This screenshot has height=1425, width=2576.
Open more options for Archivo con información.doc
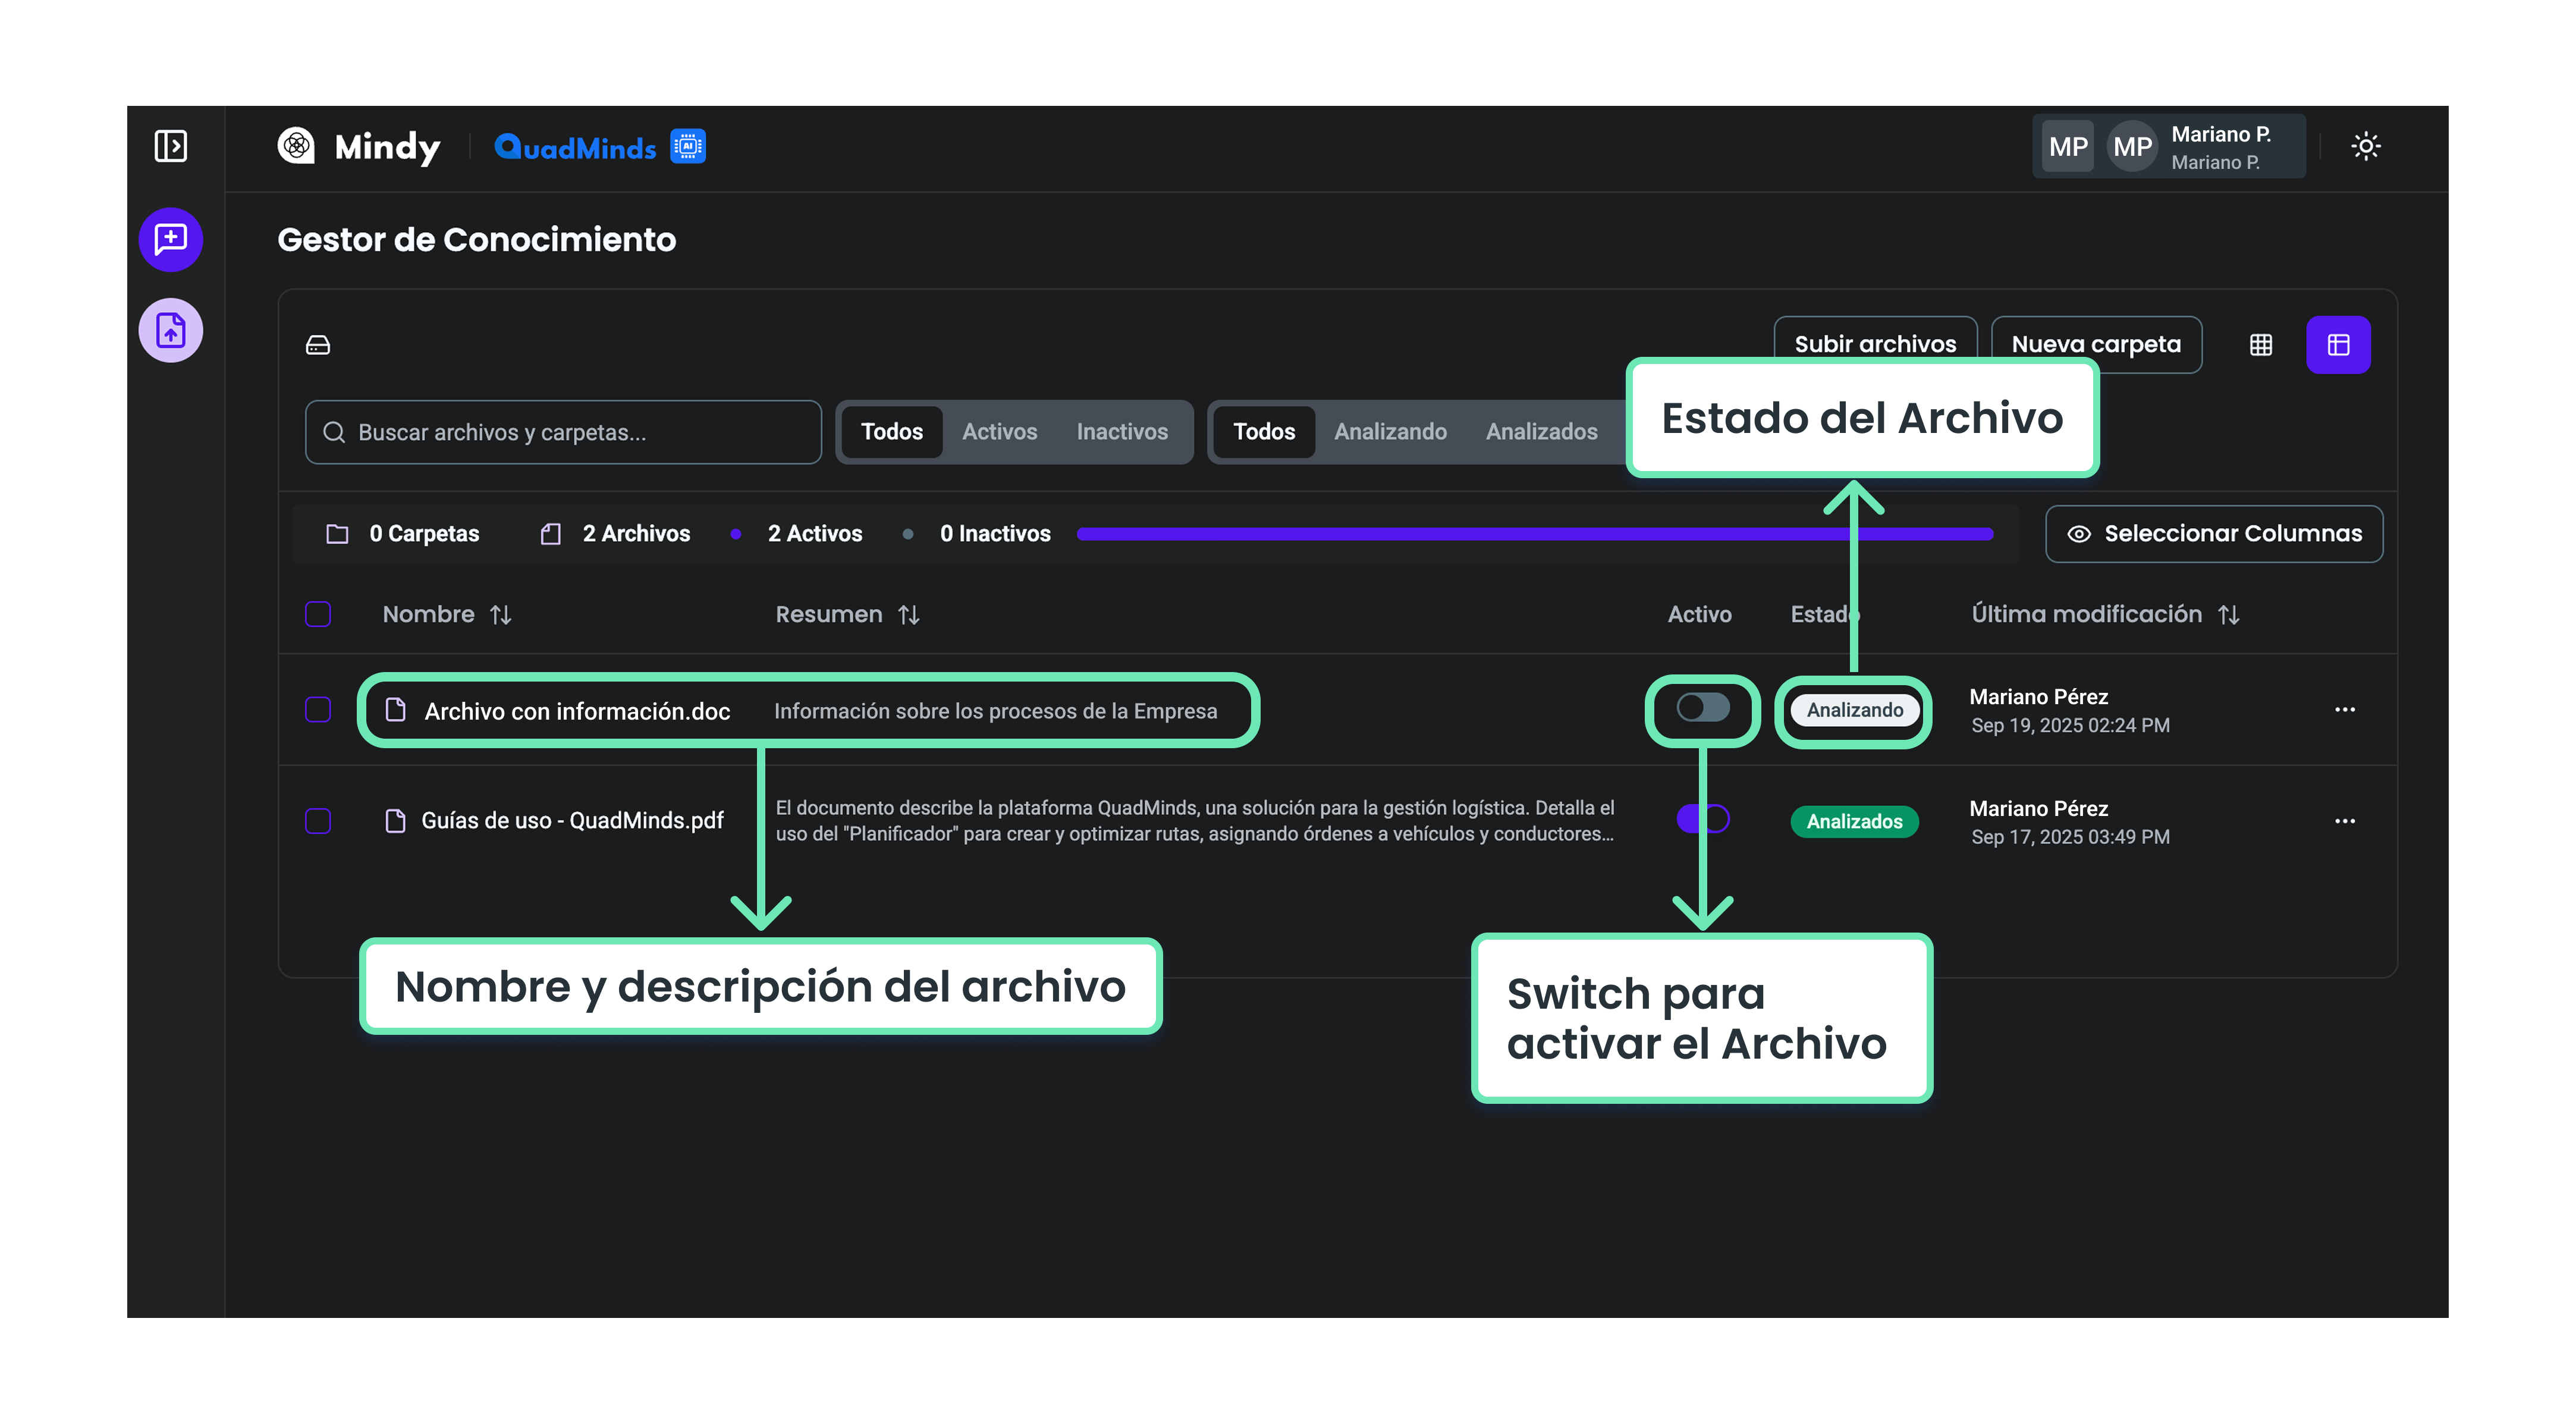point(2344,710)
